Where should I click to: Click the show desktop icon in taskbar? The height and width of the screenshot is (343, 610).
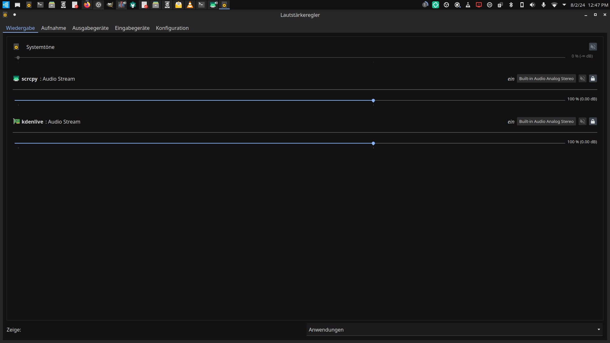(x=17, y=5)
